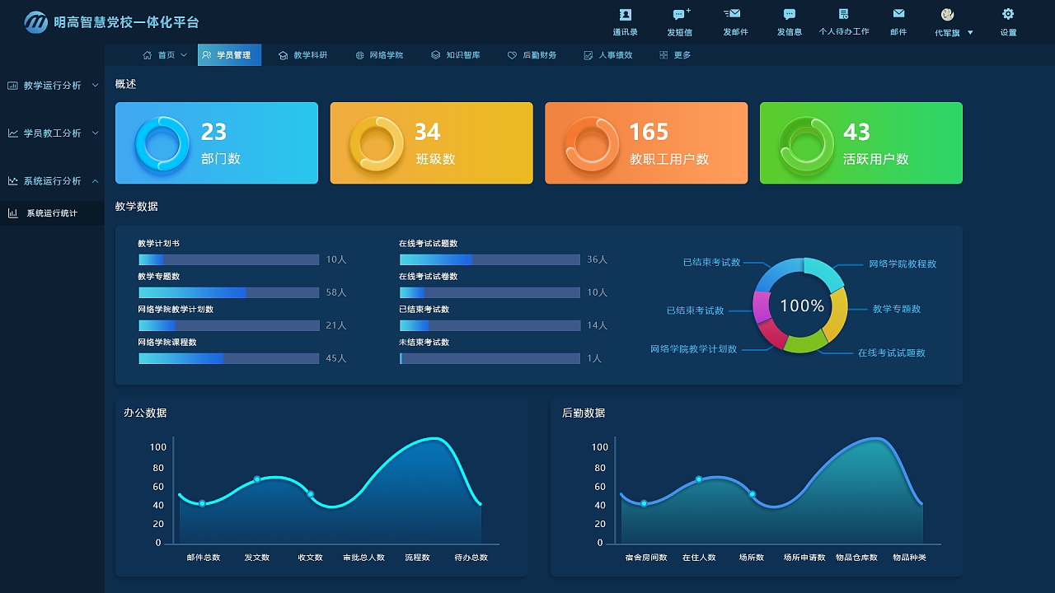This screenshot has height=593, width=1055.
Task: Click the 教学专题数 progress bar
Action: [228, 292]
